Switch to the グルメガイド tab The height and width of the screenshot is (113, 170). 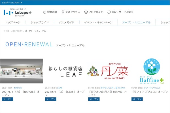[x=67, y=22]
